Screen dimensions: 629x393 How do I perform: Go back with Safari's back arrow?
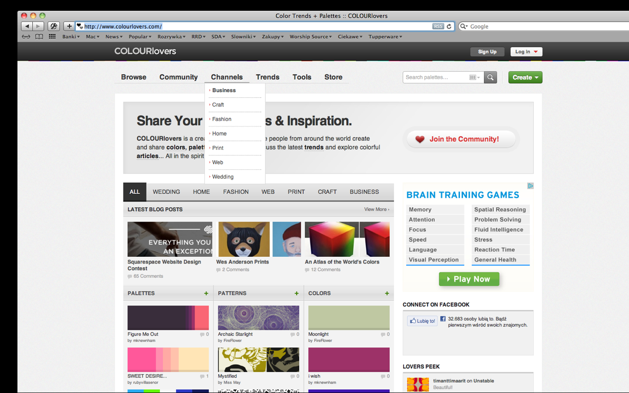[27, 26]
